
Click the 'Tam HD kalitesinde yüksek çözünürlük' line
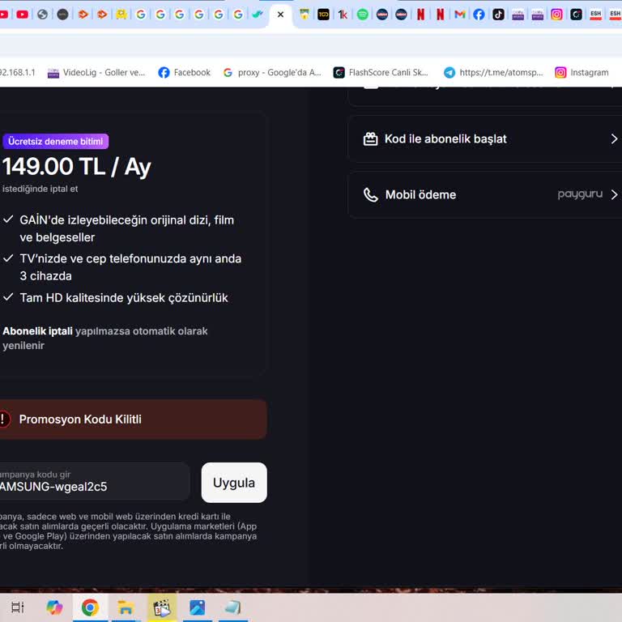(124, 298)
